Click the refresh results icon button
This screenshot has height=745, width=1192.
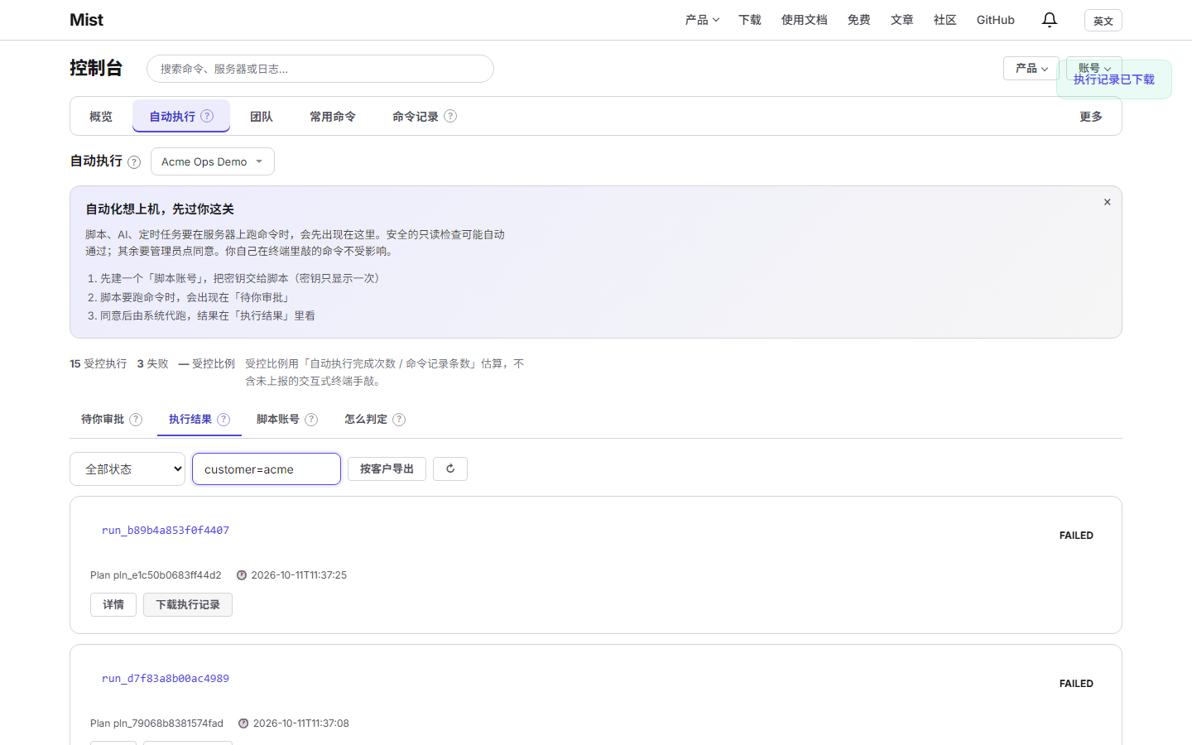(450, 469)
